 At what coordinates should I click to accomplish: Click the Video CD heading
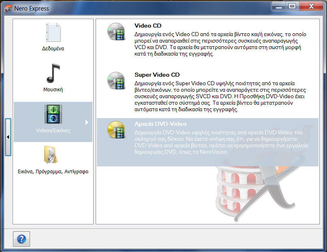point(148,26)
